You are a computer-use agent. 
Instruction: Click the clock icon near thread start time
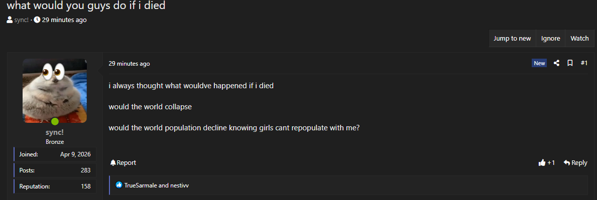point(37,20)
